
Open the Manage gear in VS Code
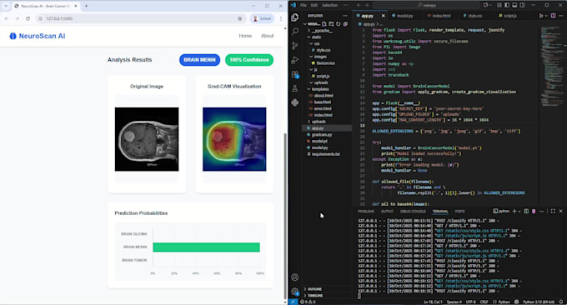point(295,292)
